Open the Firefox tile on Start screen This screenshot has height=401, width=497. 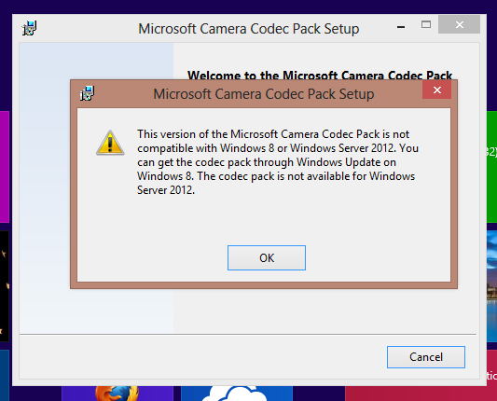coord(117,394)
